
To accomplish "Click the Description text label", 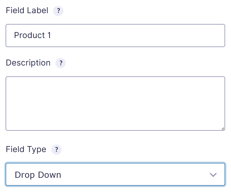I will [x=28, y=63].
